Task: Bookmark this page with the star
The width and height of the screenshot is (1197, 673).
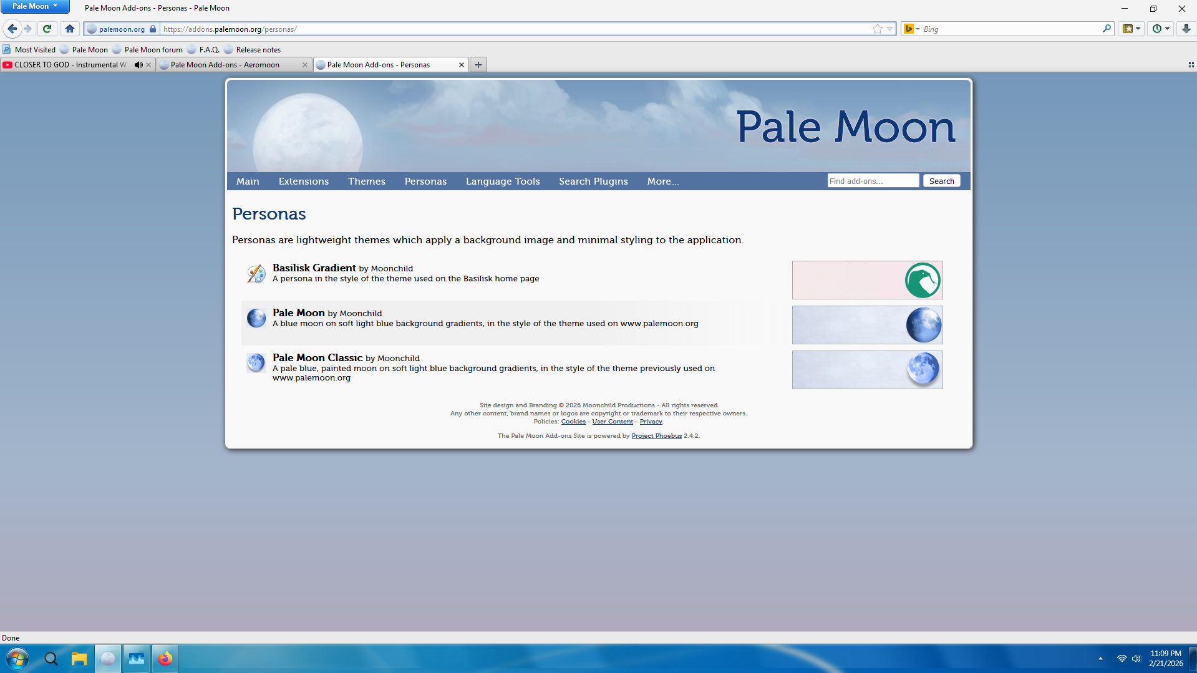Action: coord(877,29)
